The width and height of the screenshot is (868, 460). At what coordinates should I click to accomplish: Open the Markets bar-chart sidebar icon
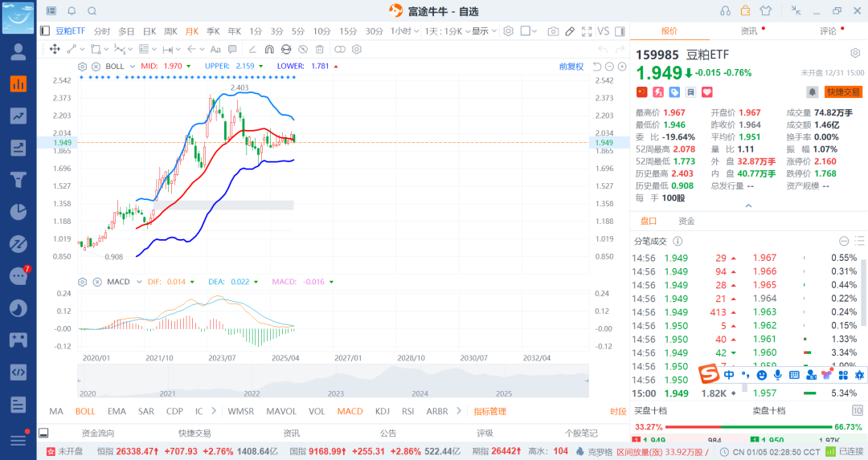click(x=18, y=84)
